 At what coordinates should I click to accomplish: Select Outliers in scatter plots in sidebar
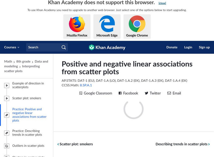(x=28, y=146)
